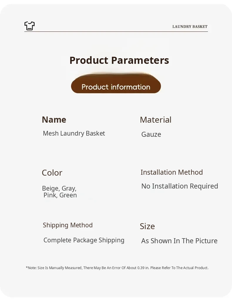Click the LAUNDRY BASKET header label
The height and width of the screenshot is (300, 232).
click(190, 27)
